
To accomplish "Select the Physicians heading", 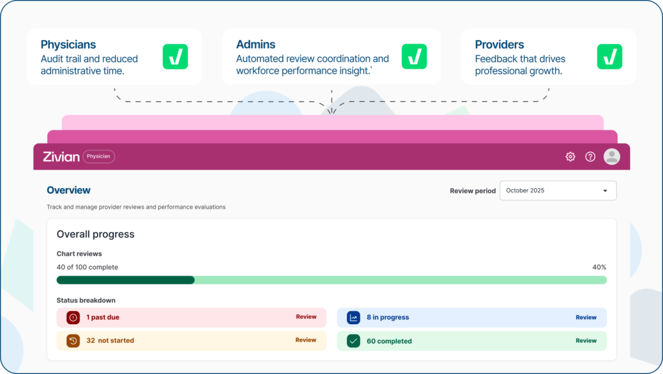I will coord(68,45).
